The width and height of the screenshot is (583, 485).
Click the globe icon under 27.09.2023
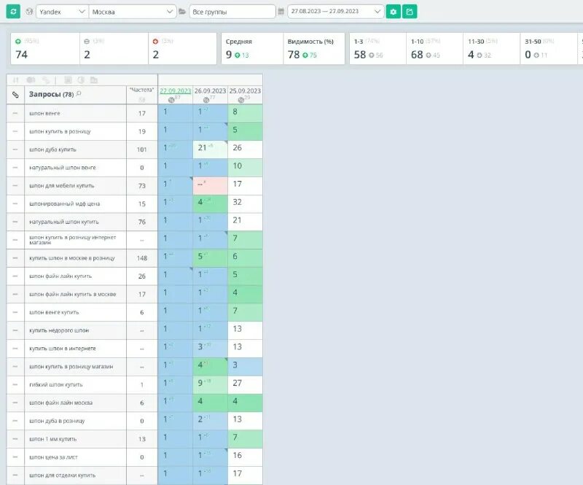pos(171,100)
